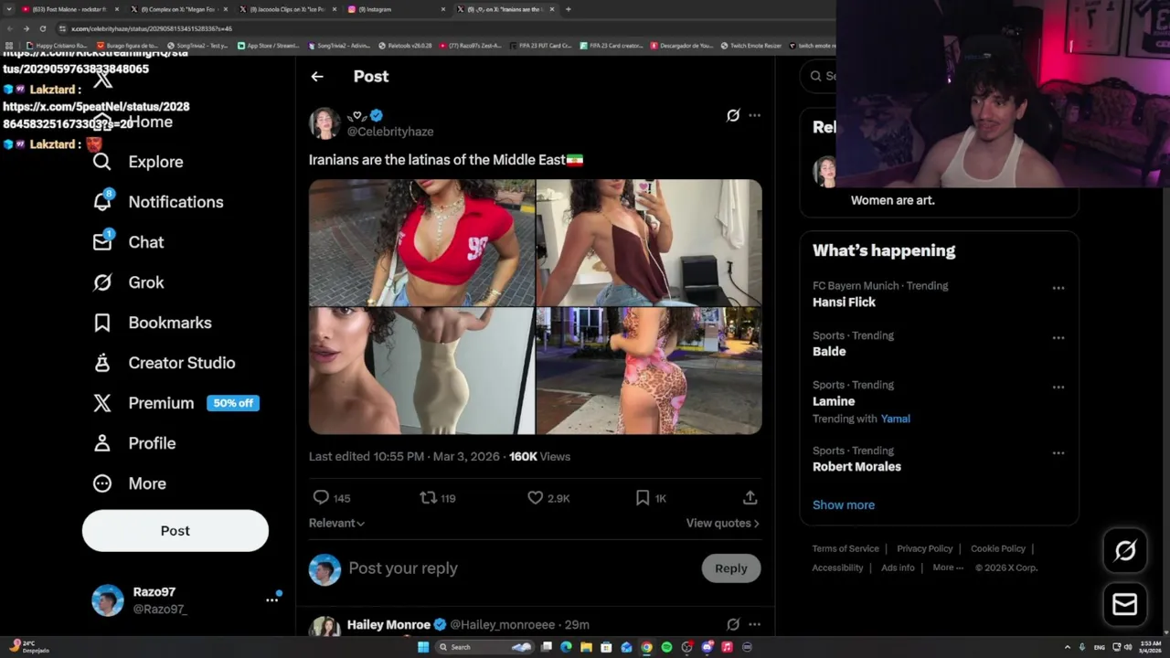Click the white Post button
The image size is (1170, 658).
coord(175,531)
